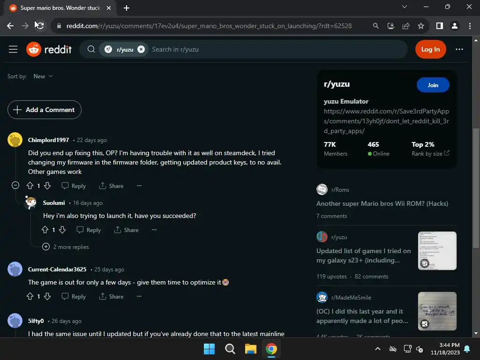480x360 pixels.
Task: Open Rank by size external link
Action: (430, 153)
